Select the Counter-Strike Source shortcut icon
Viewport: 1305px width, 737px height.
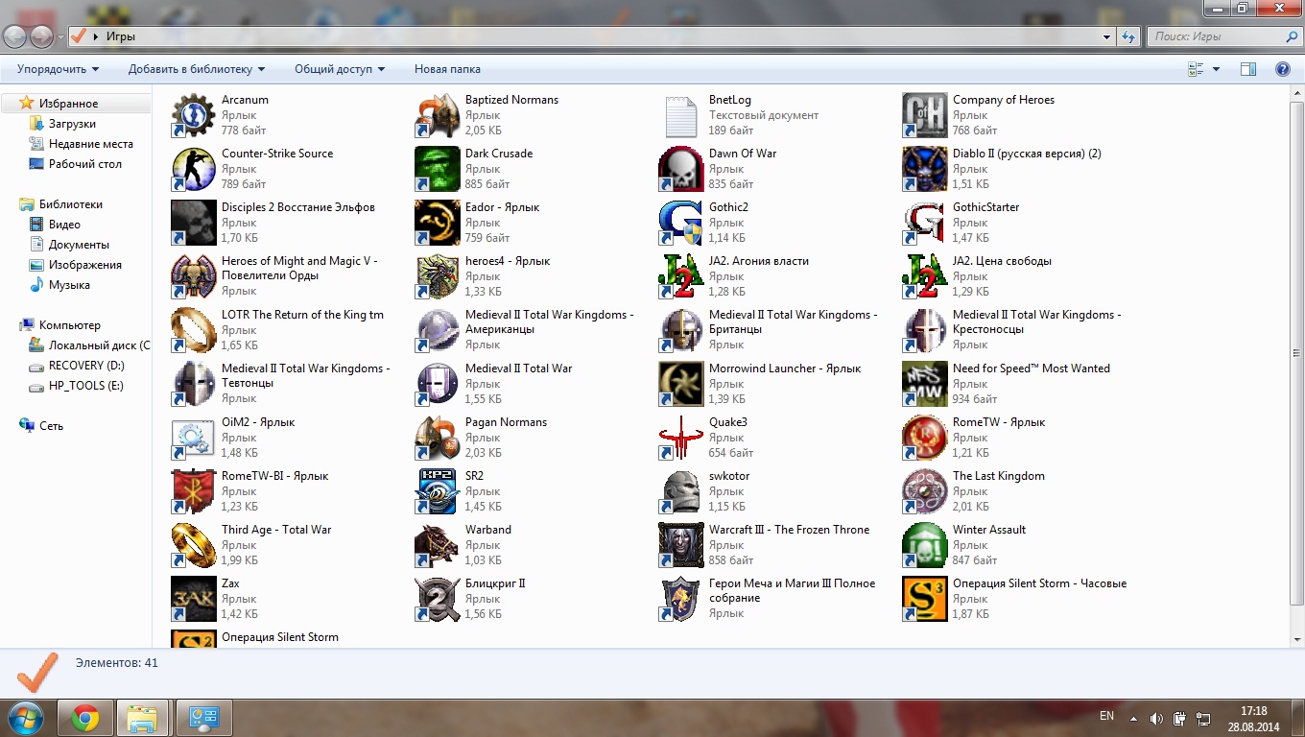(x=194, y=169)
